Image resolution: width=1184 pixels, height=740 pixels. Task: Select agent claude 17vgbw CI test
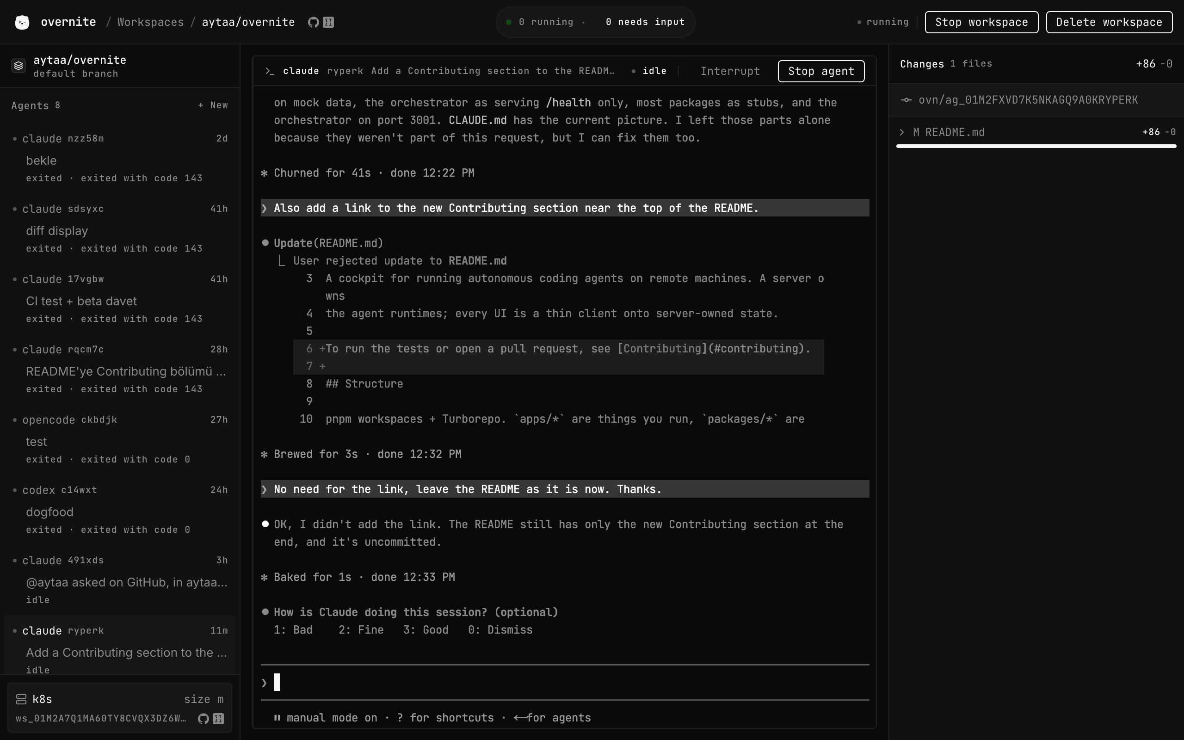120,299
